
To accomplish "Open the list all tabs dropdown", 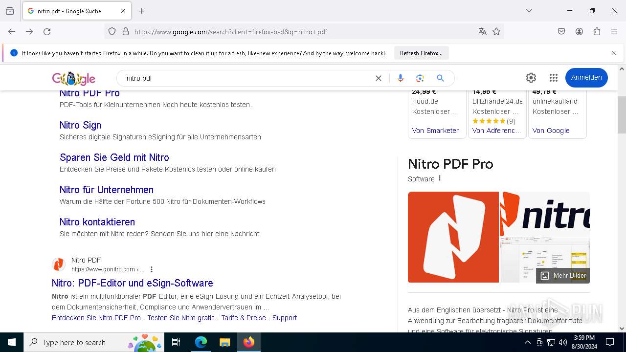I will click(x=529, y=11).
